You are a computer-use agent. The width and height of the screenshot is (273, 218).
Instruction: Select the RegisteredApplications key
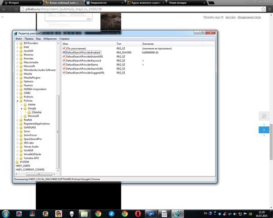click(x=37, y=124)
